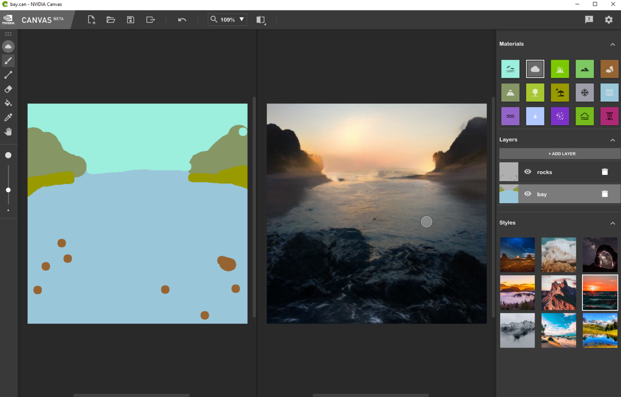This screenshot has height=397, width=621.
Task: Pick the Paint Bucket fill tool
Action: pos(8,103)
